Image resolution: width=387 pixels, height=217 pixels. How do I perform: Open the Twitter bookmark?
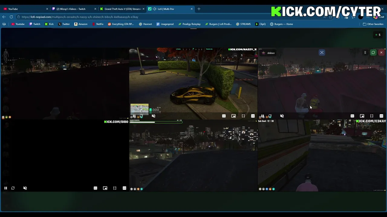click(64, 24)
